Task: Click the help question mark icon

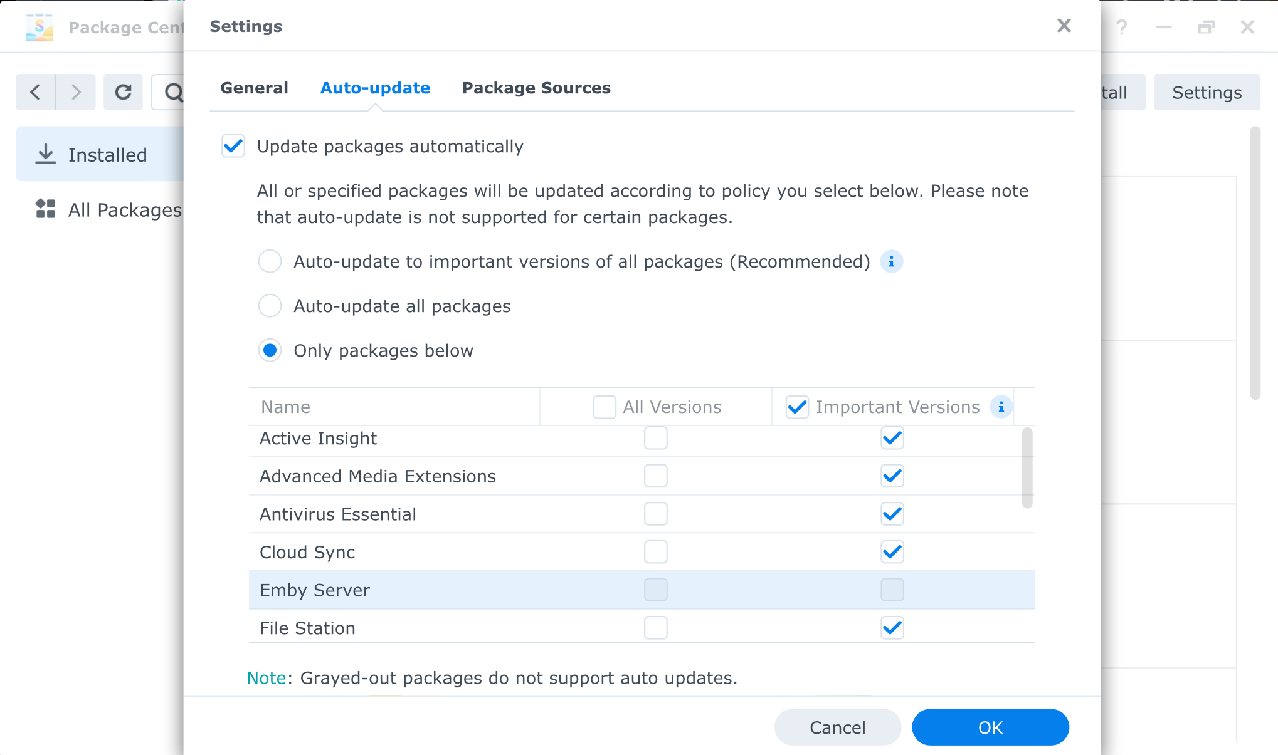Action: [x=1122, y=27]
